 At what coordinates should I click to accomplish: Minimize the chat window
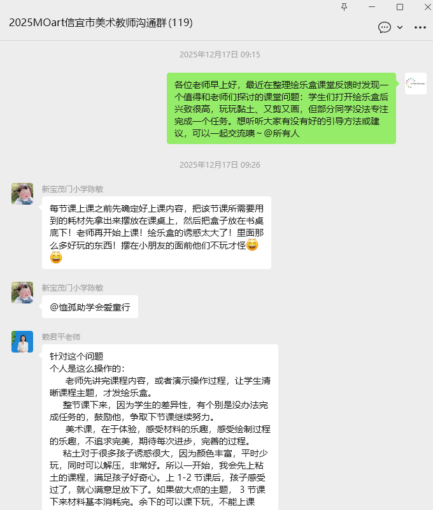point(372,7)
